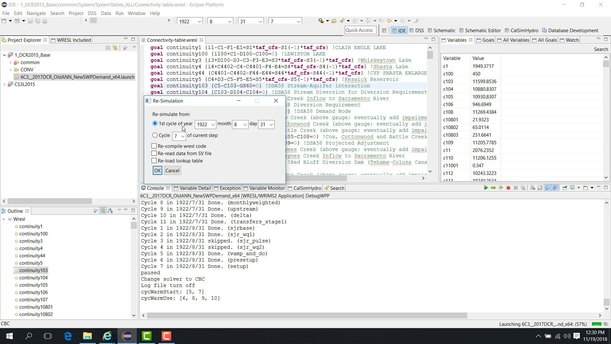Image resolution: width=611 pixels, height=344 pixels.
Task: Select the 'Cycle' radio button
Action: pyautogui.click(x=155, y=135)
